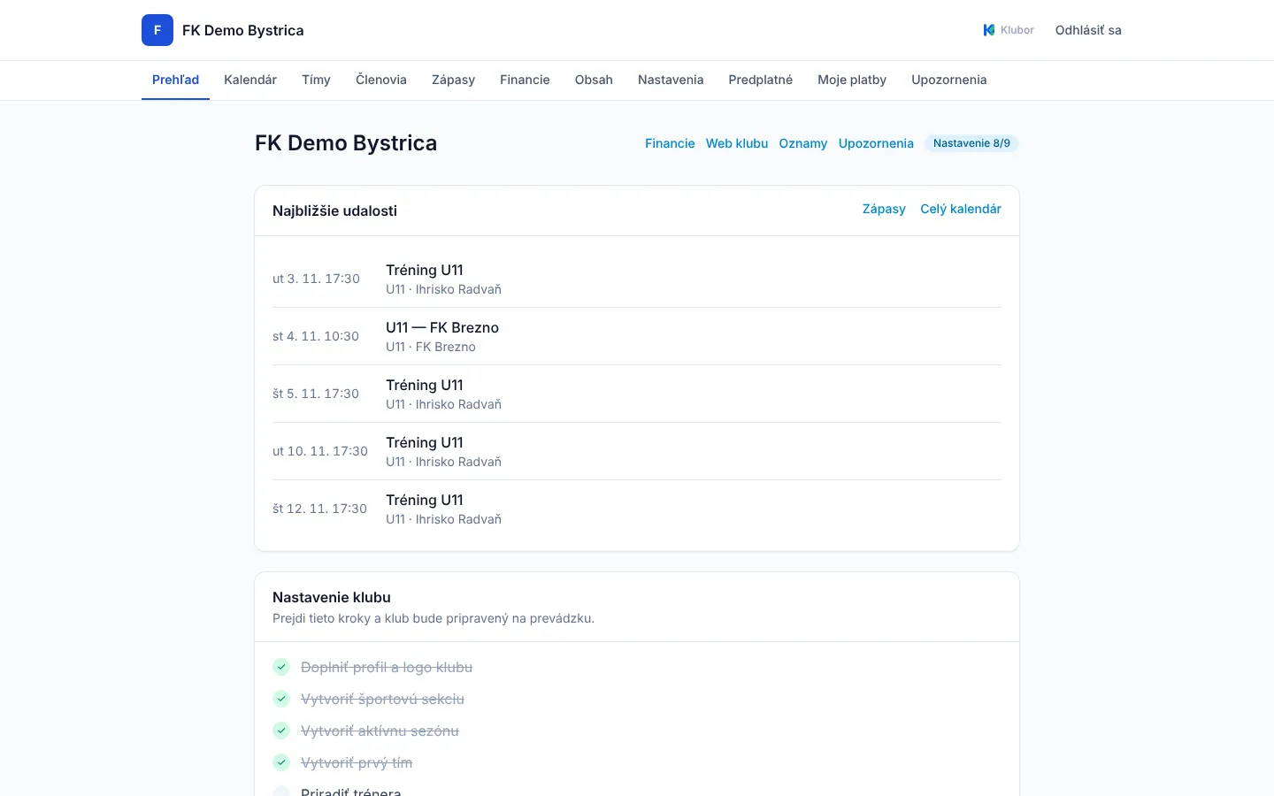Click check icon beside Vytvoriť športovú sekciu
Viewport: 1274px width, 796px height.
tap(281, 699)
